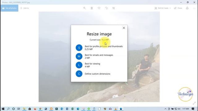This screenshot has height=111, width=198.
Task: Toggle fullscreen with the diagonal arrows icon
Action: pos(194,103)
